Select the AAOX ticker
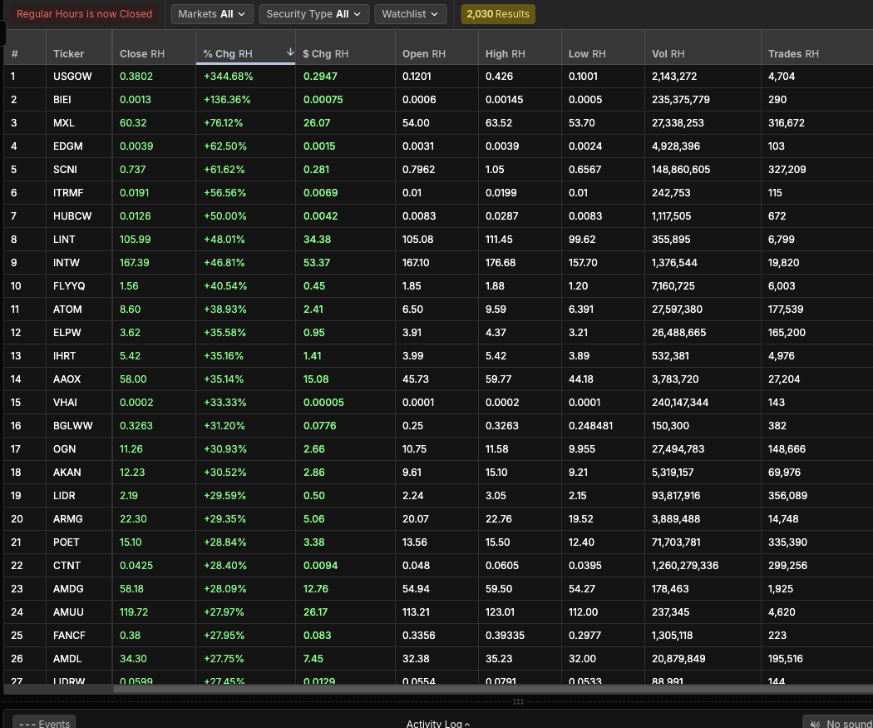The height and width of the screenshot is (728, 873). click(x=67, y=379)
